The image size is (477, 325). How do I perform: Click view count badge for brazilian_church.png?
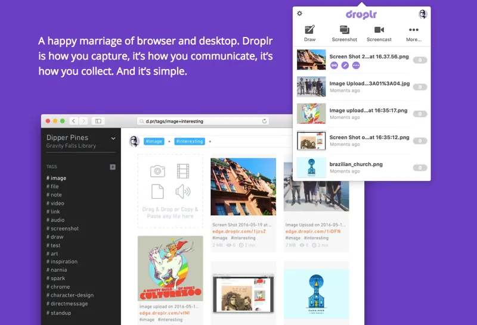click(420, 168)
